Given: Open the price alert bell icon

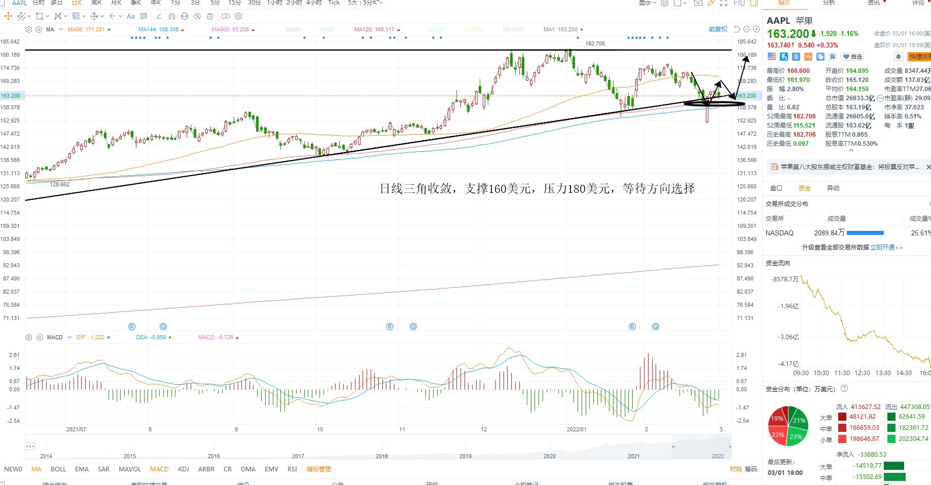Looking at the screenshot, I should (x=899, y=57).
